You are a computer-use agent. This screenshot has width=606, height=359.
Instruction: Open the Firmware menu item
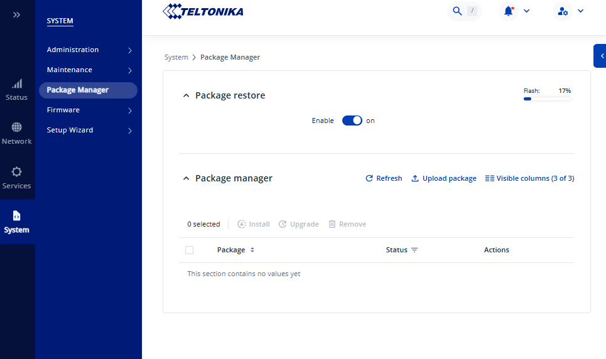63,110
